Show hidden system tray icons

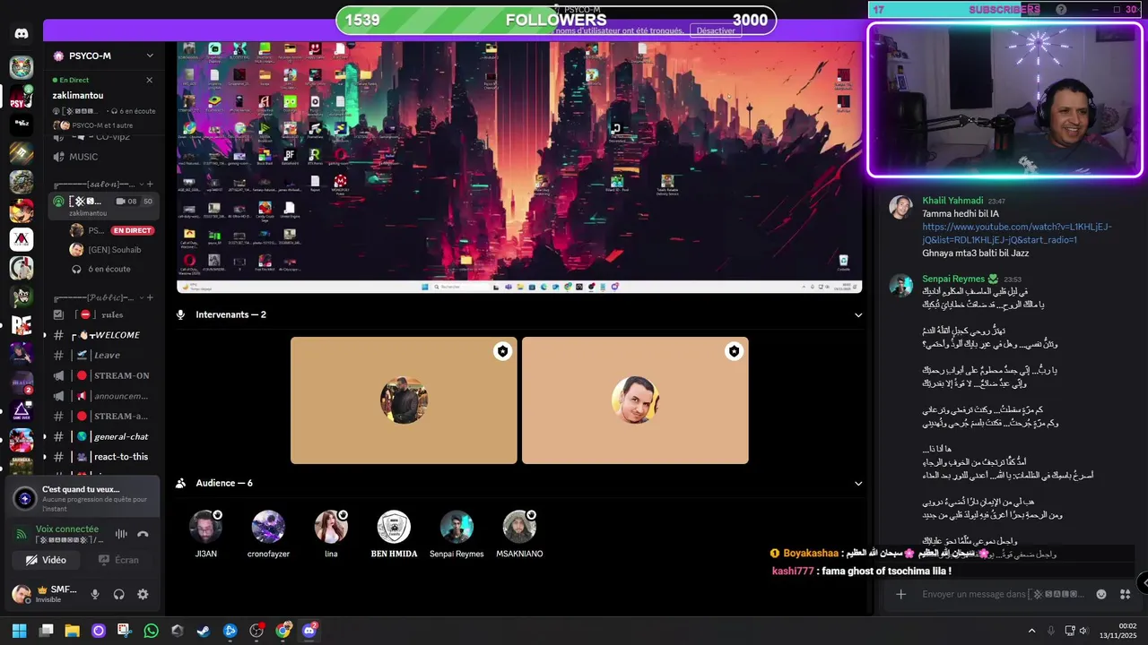pyautogui.click(x=1031, y=631)
